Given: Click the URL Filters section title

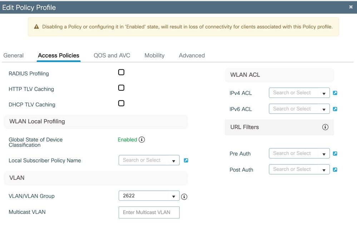Looking at the screenshot, I should 244,127.
